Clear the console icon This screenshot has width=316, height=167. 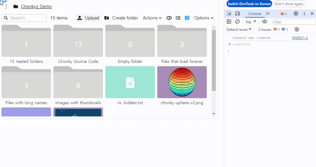tap(237, 22)
